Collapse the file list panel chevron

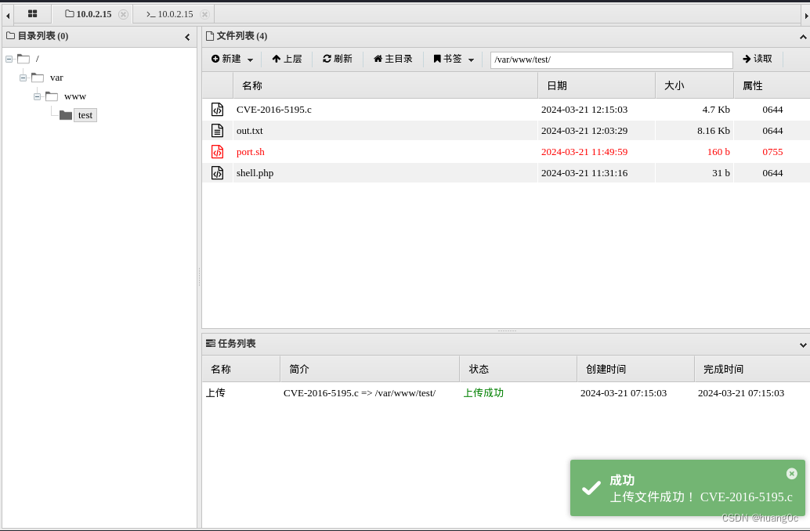tap(803, 37)
